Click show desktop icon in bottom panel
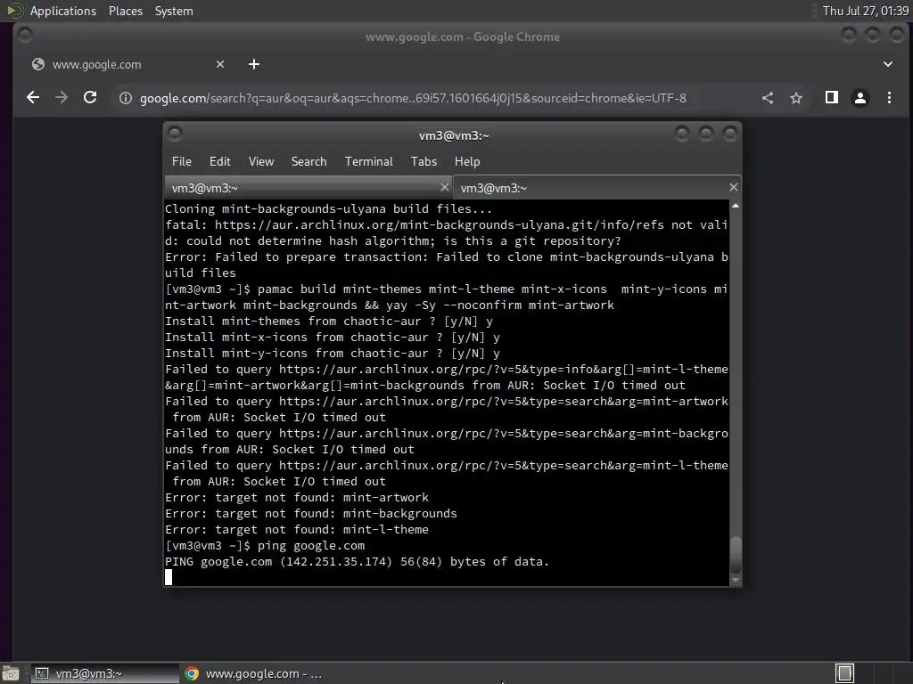 (x=11, y=673)
